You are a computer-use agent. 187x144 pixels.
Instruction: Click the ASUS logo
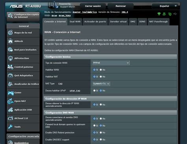coord(16,6)
